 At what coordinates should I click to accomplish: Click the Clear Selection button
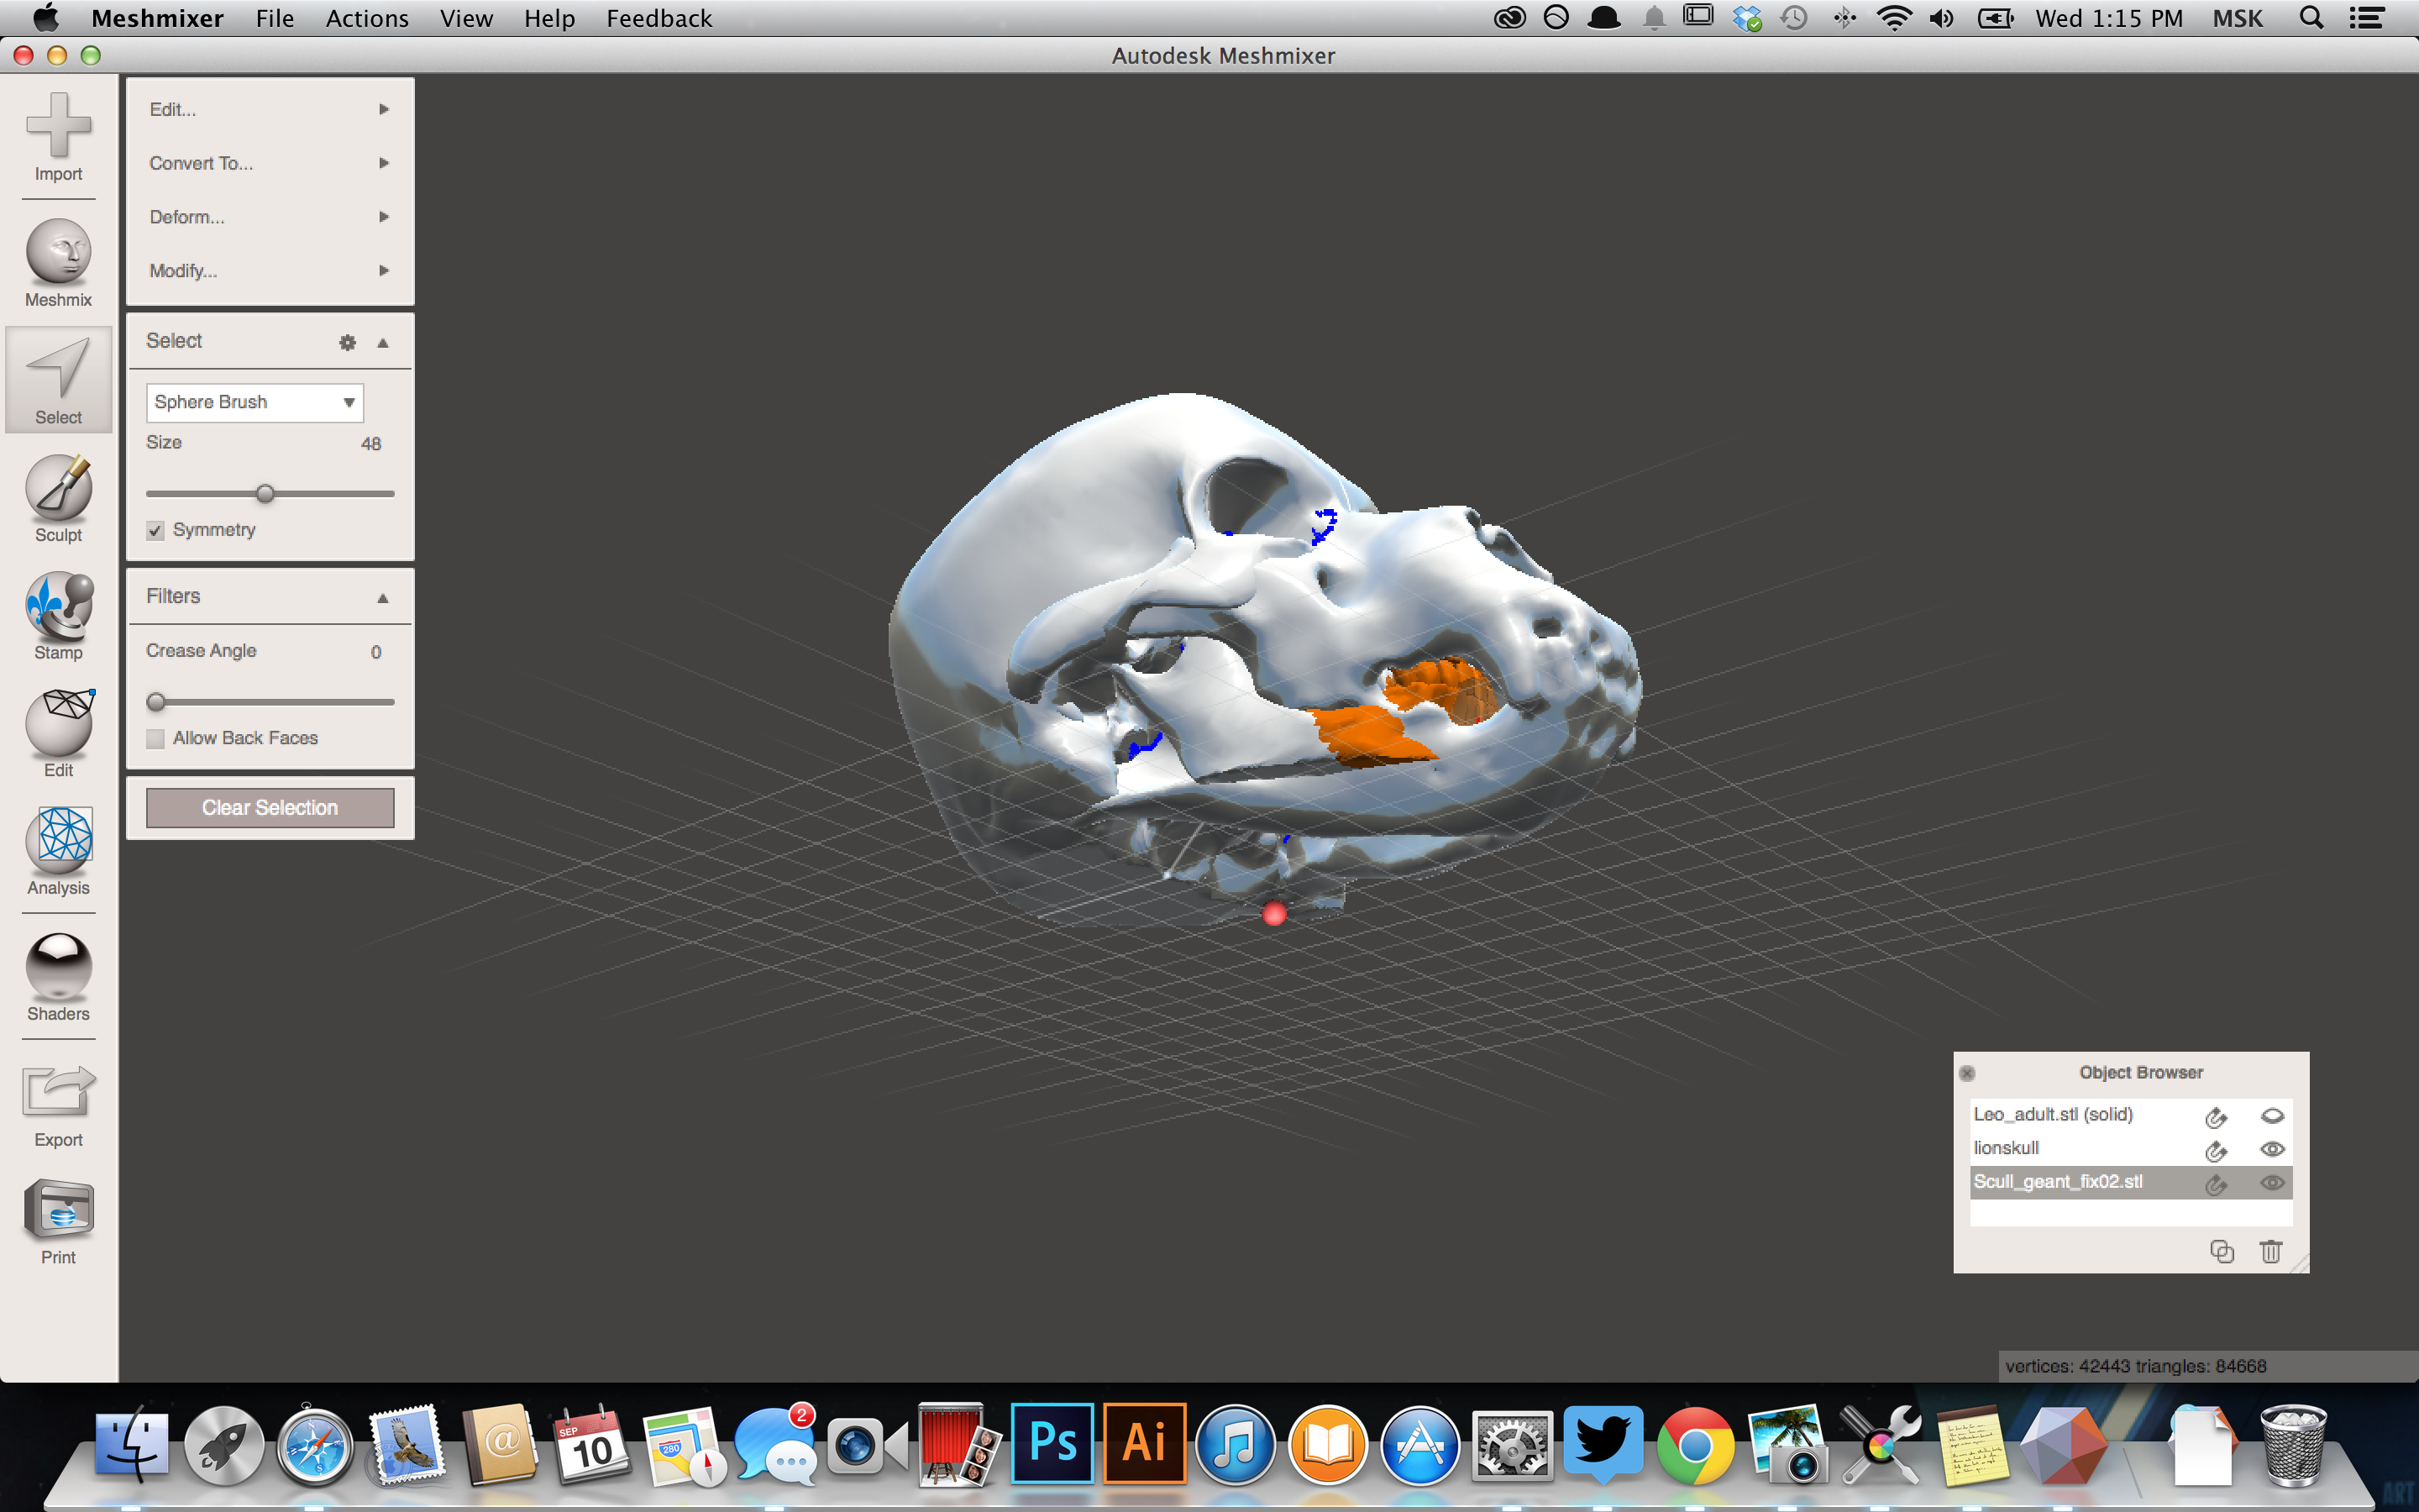pos(270,807)
